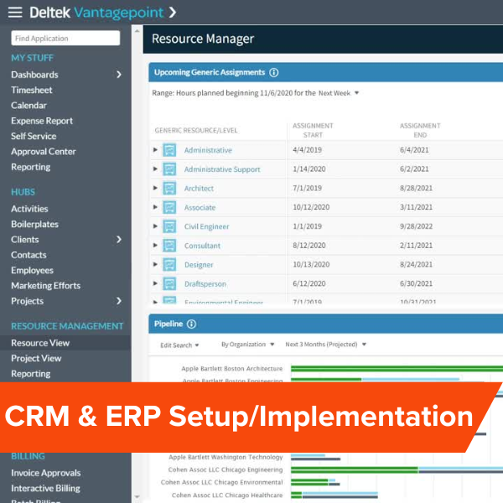The height and width of the screenshot is (503, 503).
Task: Click the Consultant link
Action: pos(202,246)
